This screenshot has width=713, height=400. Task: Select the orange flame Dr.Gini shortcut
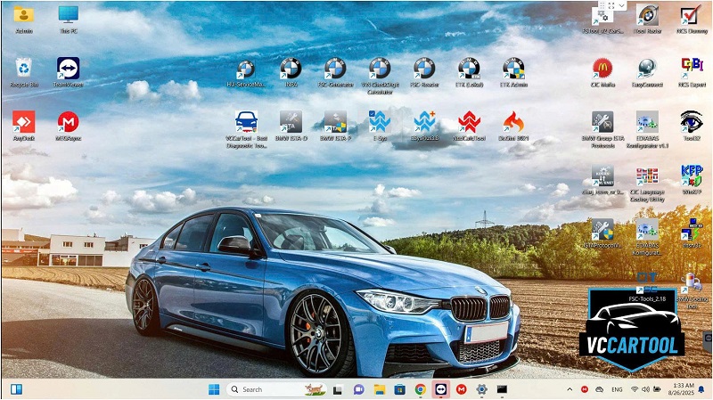pos(513,126)
